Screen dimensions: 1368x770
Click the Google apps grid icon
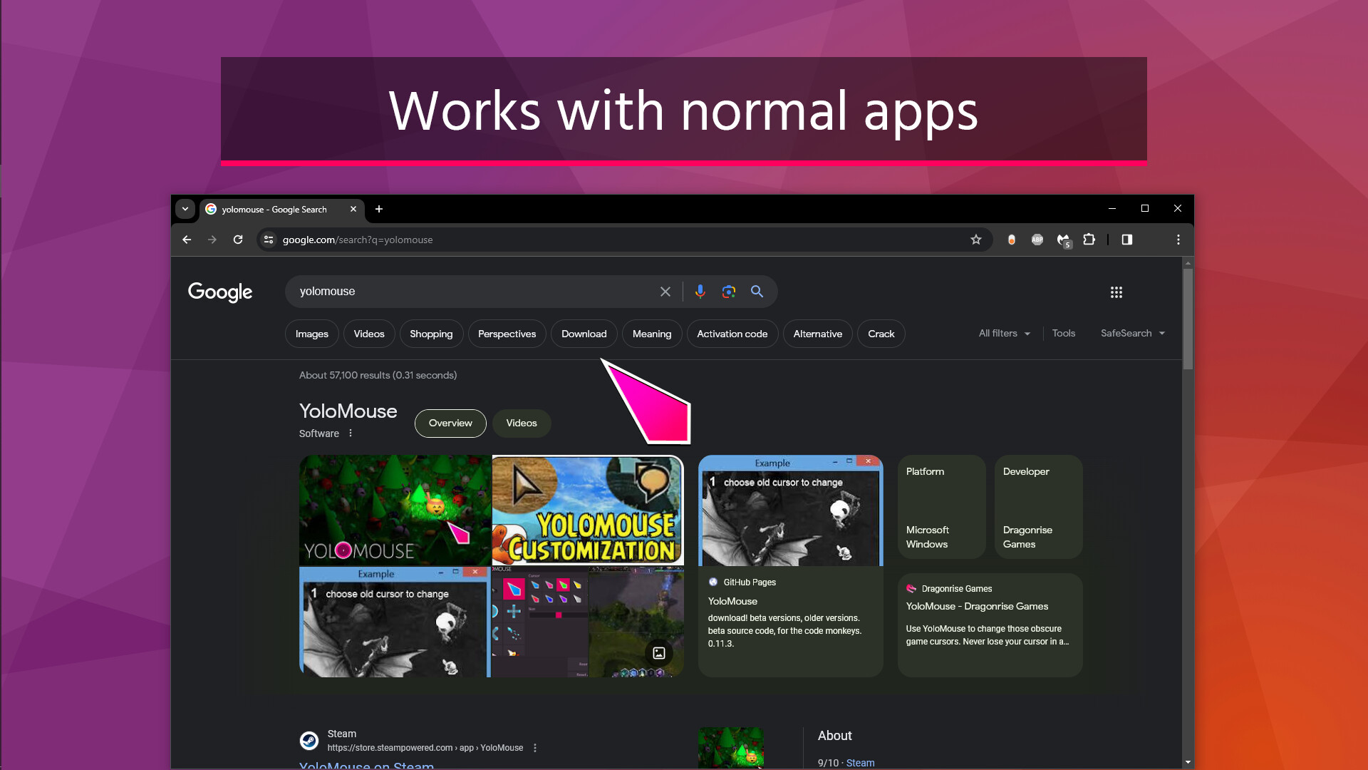pyautogui.click(x=1116, y=292)
